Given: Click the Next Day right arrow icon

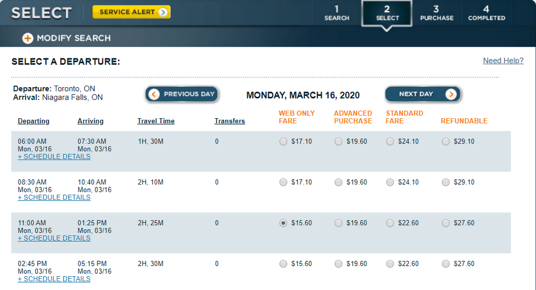Looking at the screenshot, I should (x=451, y=94).
